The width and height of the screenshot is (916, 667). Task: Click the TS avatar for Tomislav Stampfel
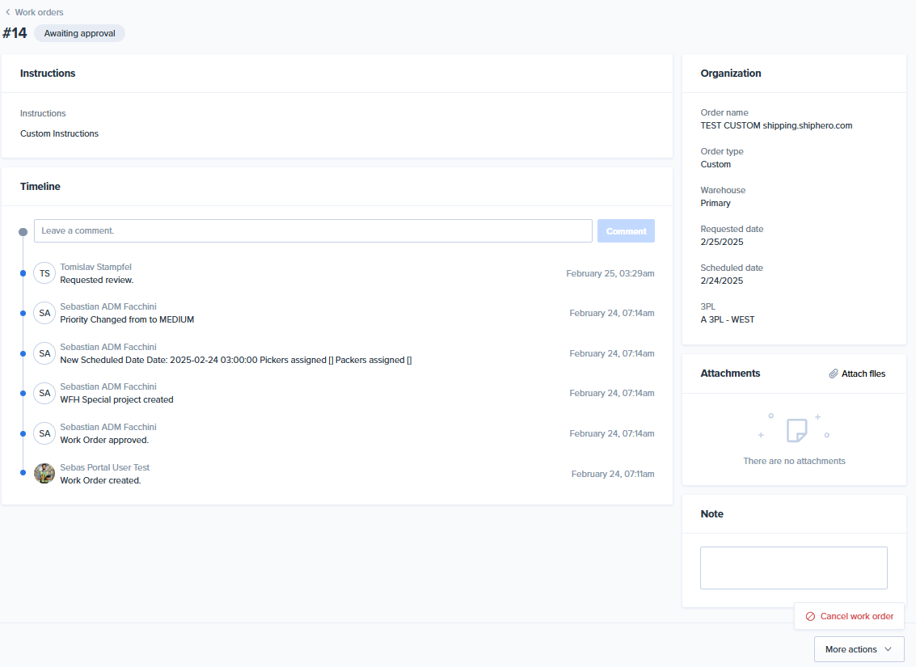click(44, 273)
